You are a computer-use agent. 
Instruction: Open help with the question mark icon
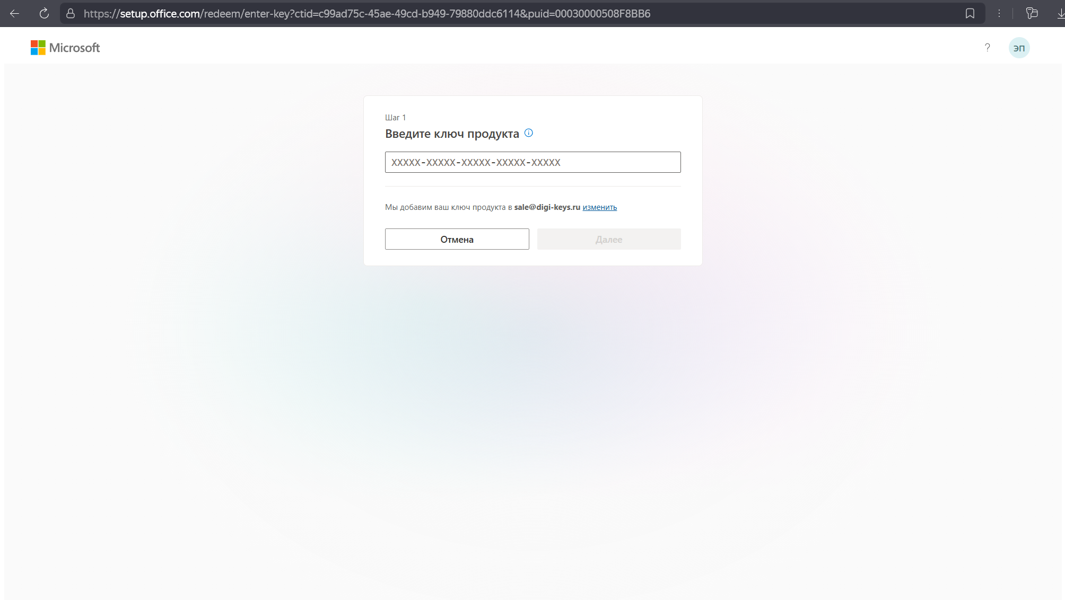[x=987, y=48]
